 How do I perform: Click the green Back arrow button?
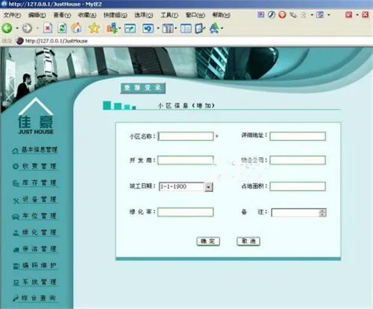click(7, 28)
